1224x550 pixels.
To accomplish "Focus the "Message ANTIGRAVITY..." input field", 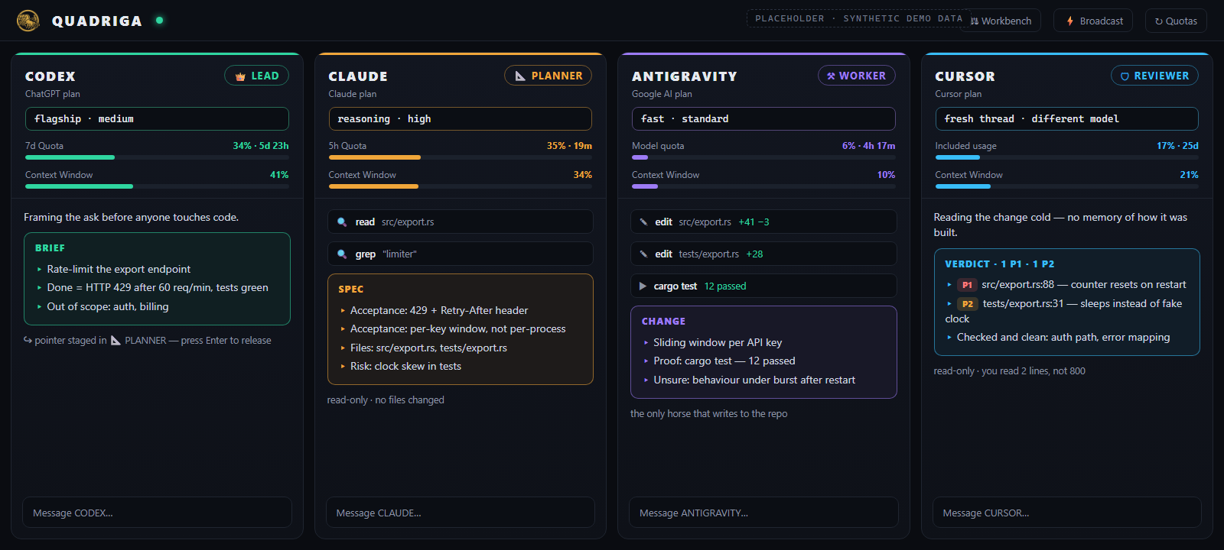I will pyautogui.click(x=763, y=513).
